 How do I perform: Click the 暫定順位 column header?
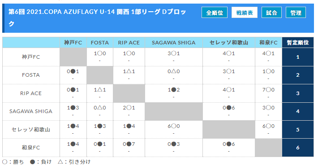(298, 43)
